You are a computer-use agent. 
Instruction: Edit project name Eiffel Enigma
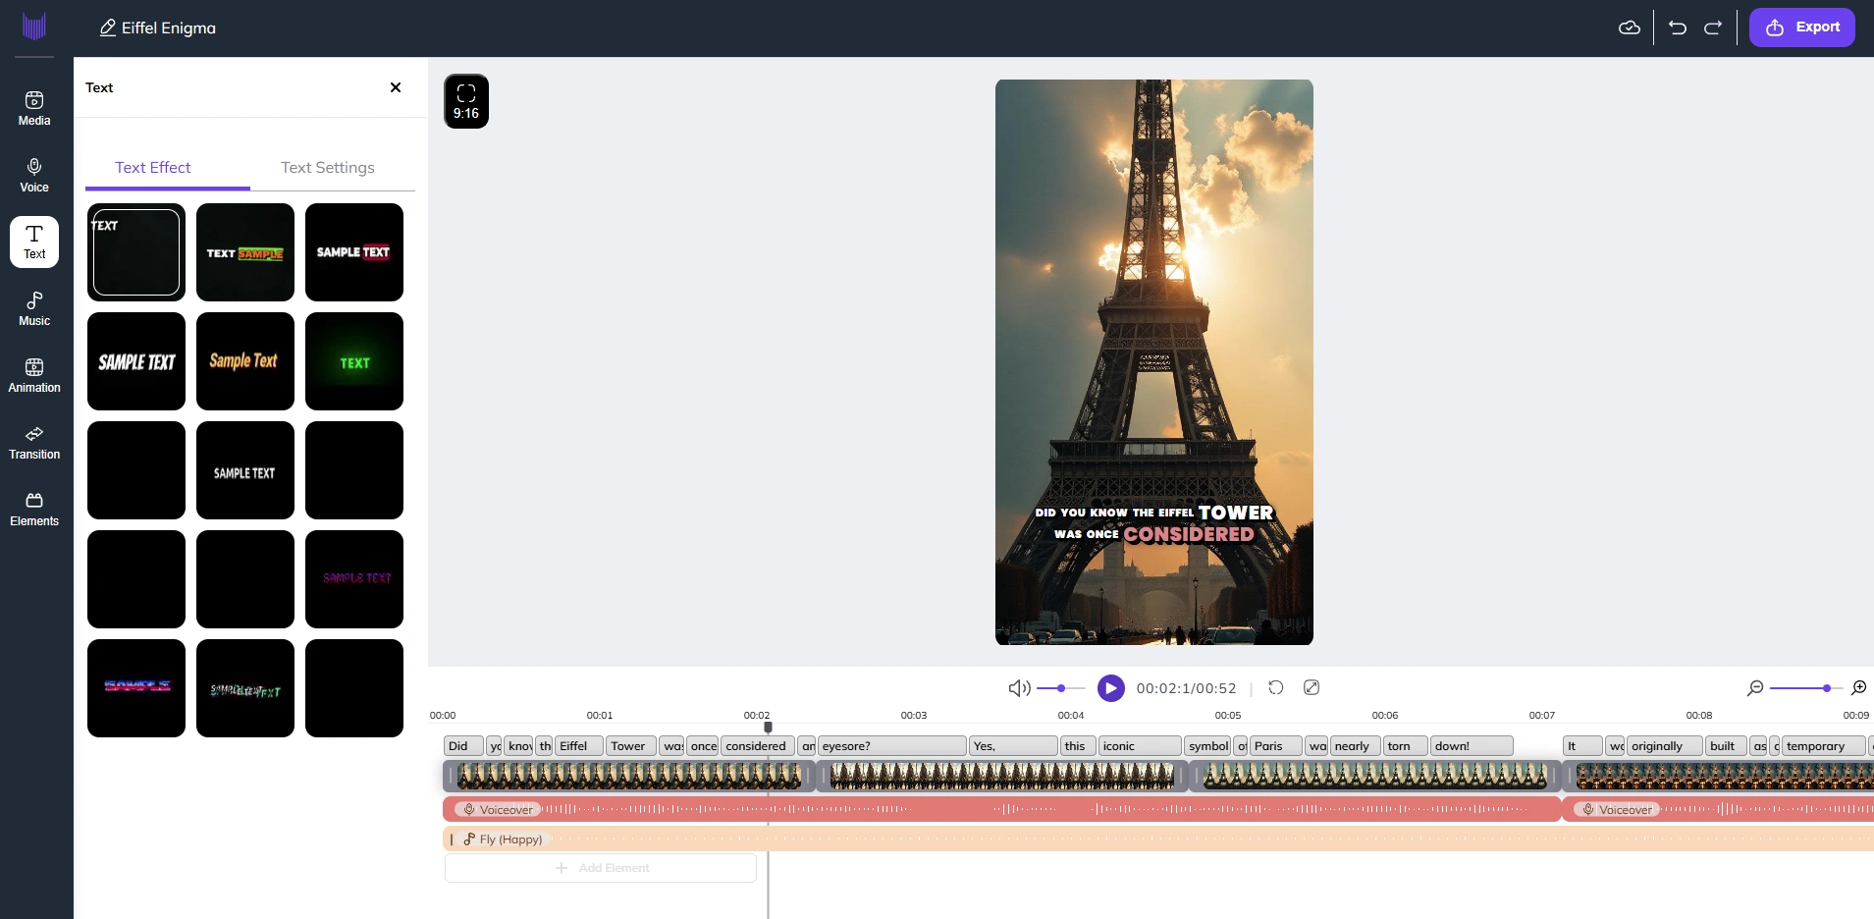(x=158, y=27)
